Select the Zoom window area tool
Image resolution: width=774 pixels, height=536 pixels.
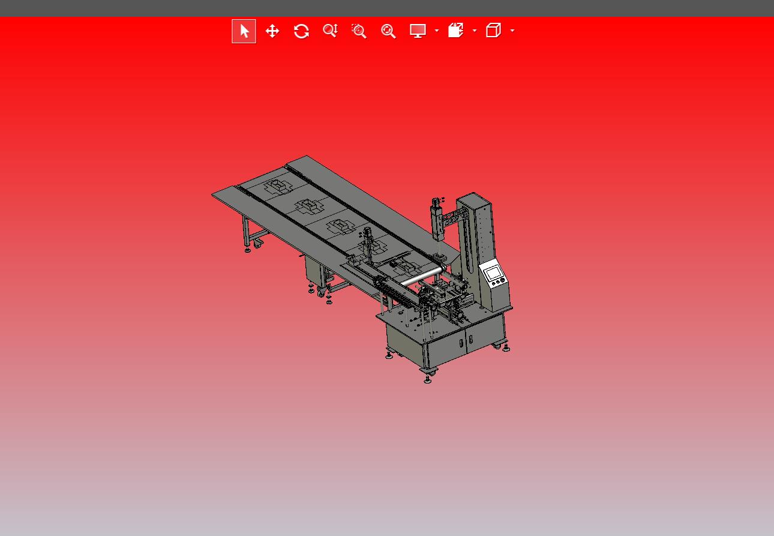[359, 31]
